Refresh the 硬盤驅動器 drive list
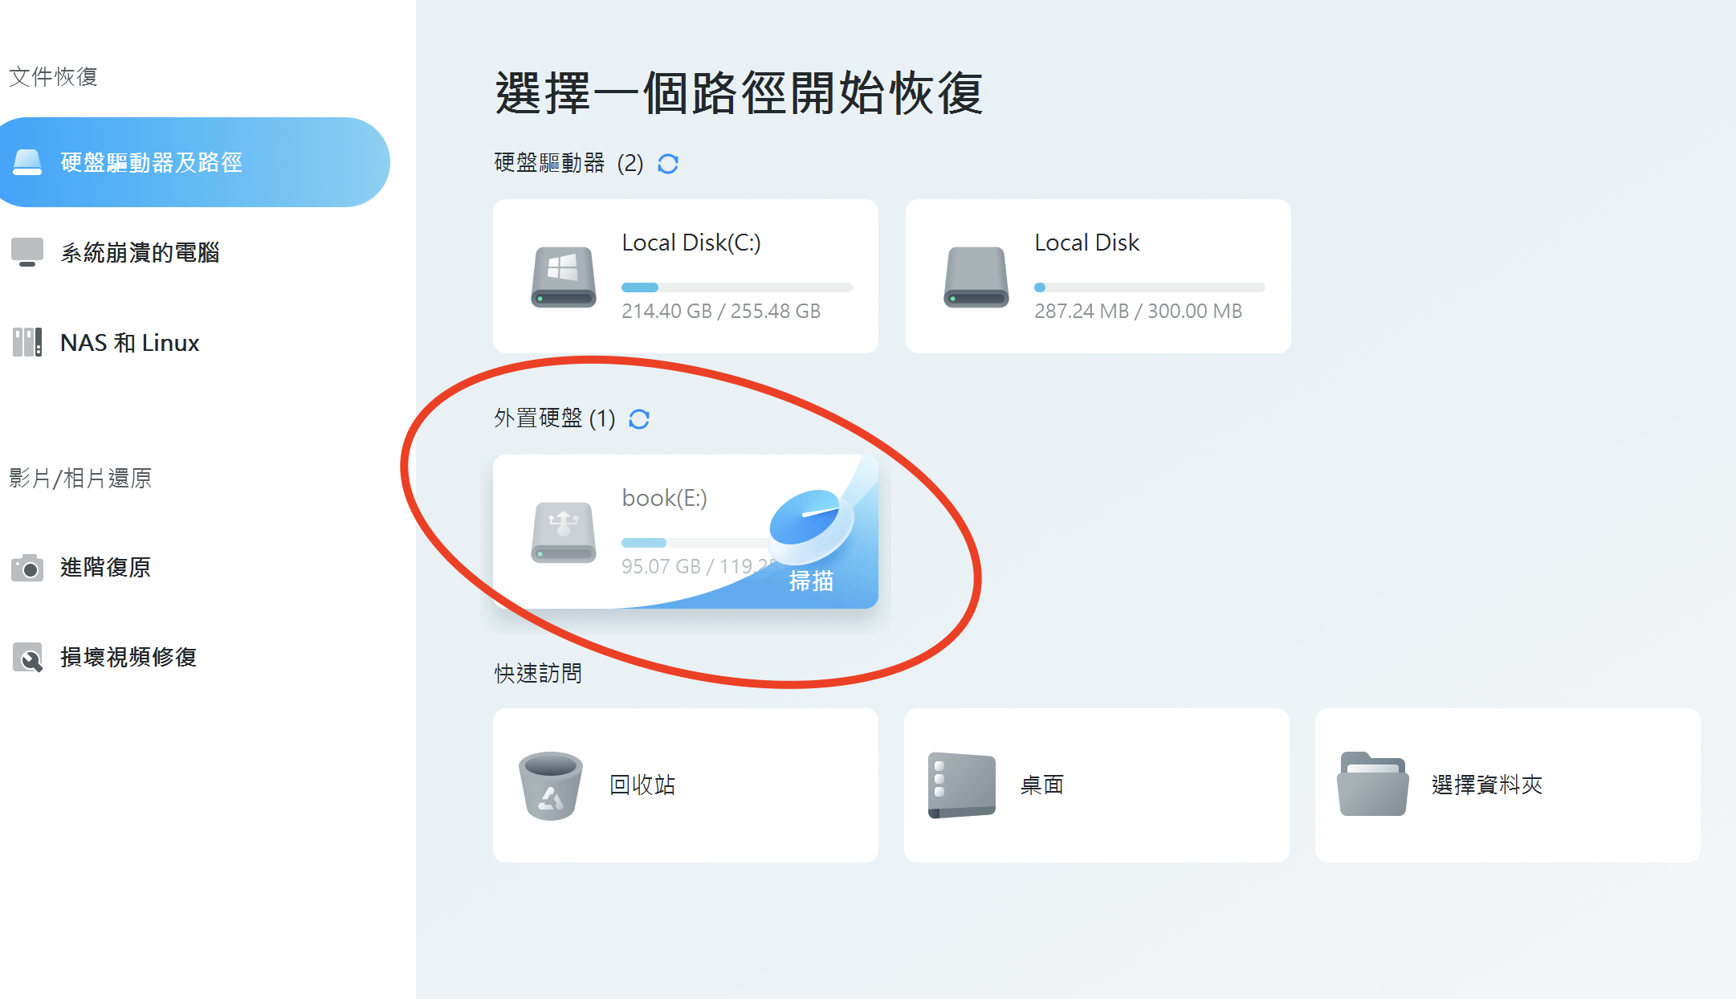Image resolution: width=1736 pixels, height=999 pixels. point(667,164)
